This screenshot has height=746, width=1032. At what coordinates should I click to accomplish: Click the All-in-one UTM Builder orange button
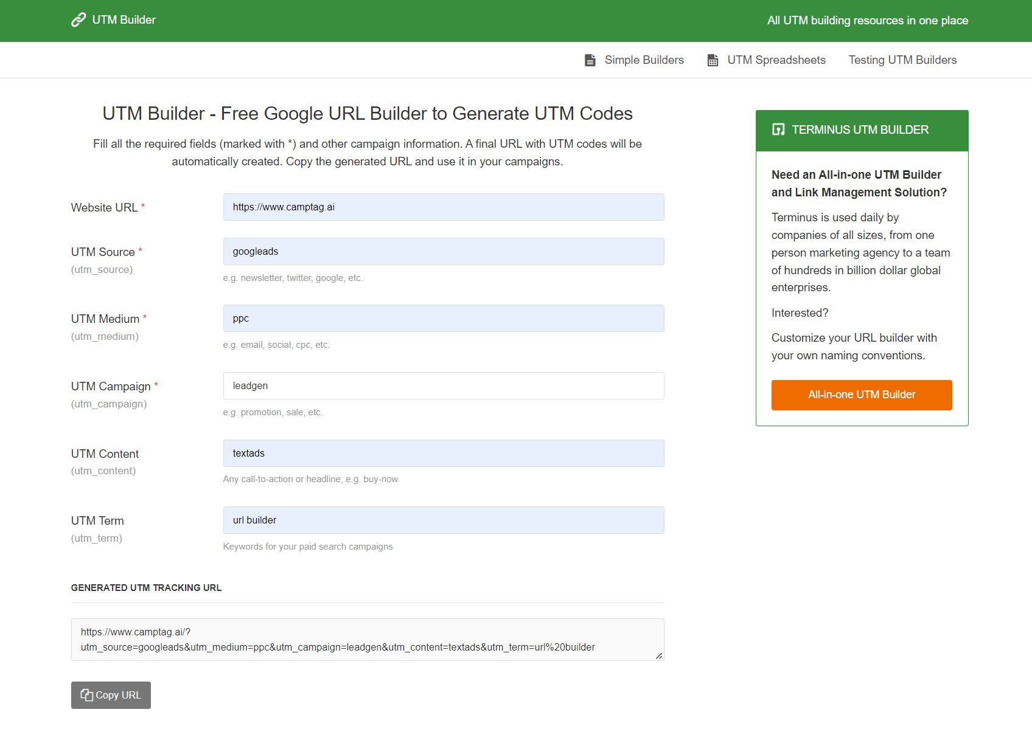click(862, 395)
